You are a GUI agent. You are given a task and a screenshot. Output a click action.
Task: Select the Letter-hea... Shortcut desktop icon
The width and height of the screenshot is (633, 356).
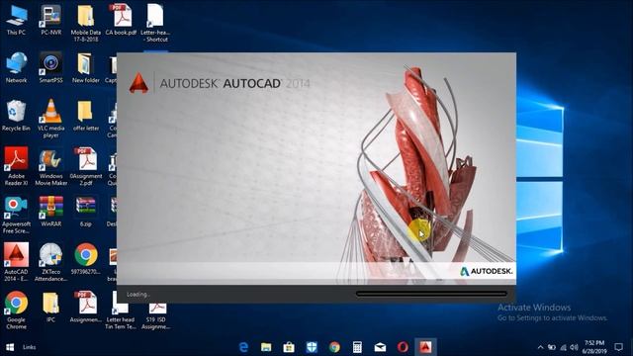[155, 24]
